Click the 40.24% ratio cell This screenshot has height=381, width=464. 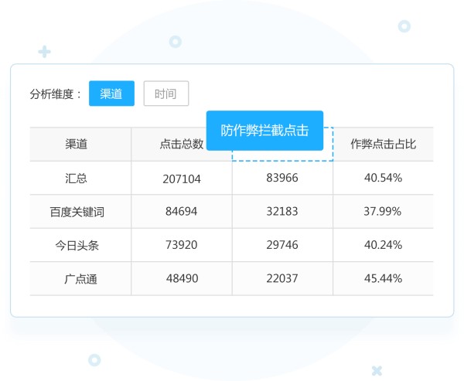pos(383,245)
